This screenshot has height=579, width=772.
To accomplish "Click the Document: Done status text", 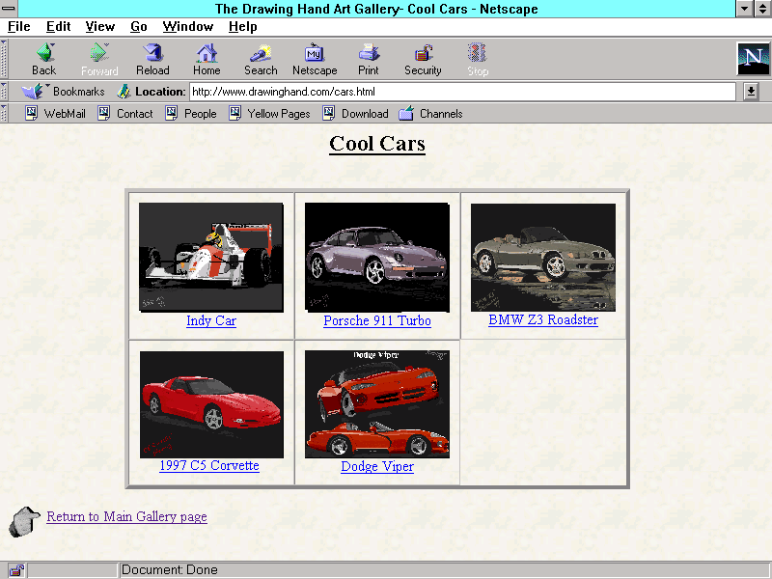I will (x=170, y=570).
